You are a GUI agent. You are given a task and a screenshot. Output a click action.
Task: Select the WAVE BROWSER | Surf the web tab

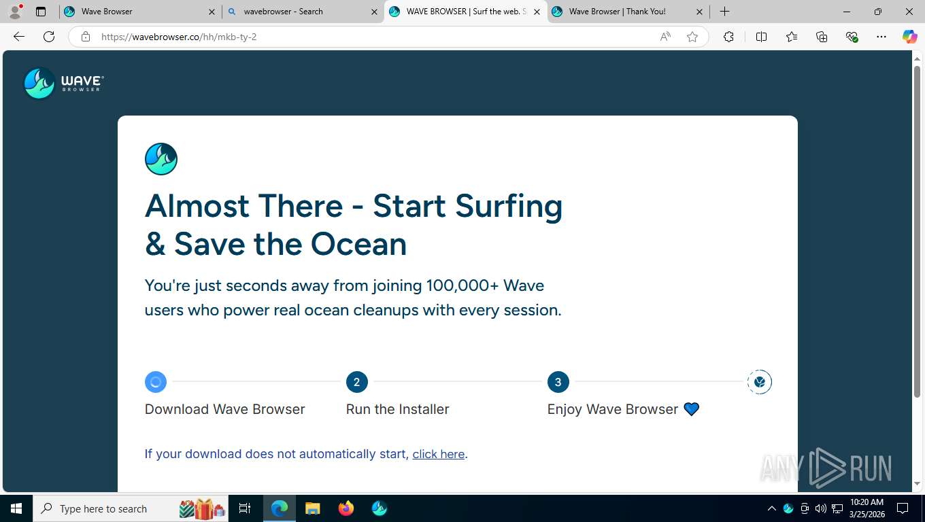pyautogui.click(x=465, y=12)
